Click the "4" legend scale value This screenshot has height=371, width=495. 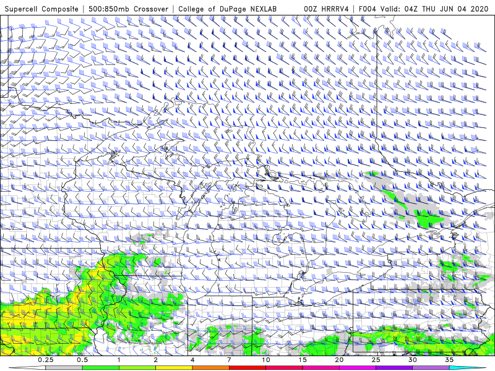point(192,360)
